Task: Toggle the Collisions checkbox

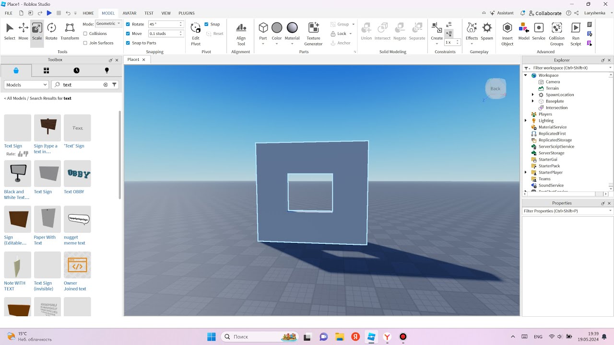Action: 85,34
